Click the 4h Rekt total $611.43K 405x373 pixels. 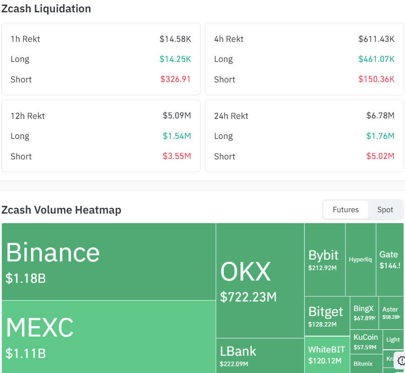coord(376,39)
